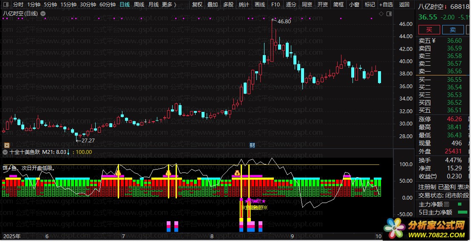Select the 30分钟 period
The image size is (472, 242).
point(88,5)
